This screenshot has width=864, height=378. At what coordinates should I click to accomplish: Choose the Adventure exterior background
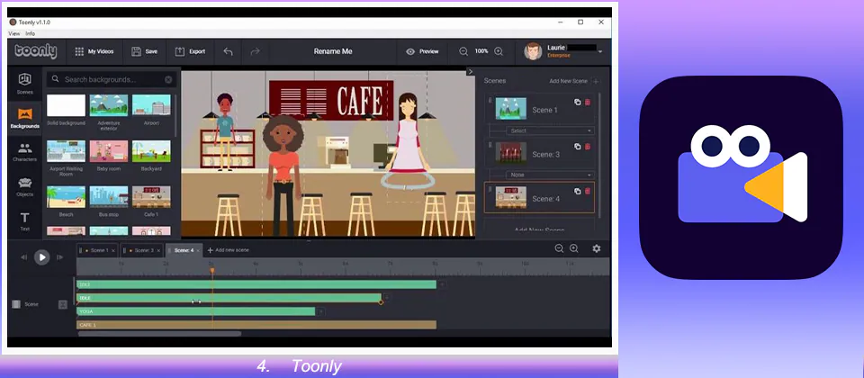click(x=109, y=105)
